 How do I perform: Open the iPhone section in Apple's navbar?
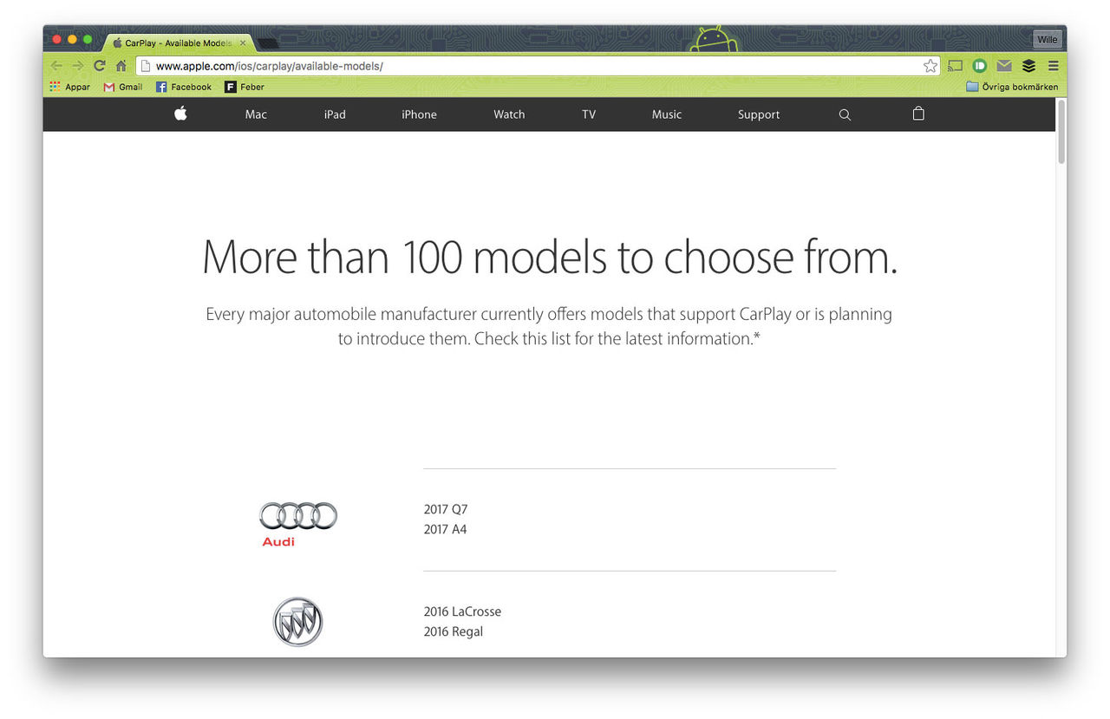click(419, 114)
